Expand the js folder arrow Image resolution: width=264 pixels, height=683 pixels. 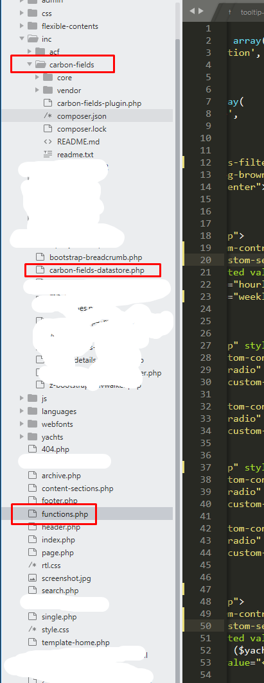tap(22, 398)
